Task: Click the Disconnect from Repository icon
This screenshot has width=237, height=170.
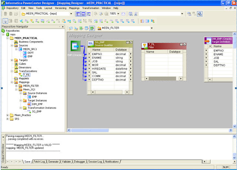Action: tap(11, 14)
